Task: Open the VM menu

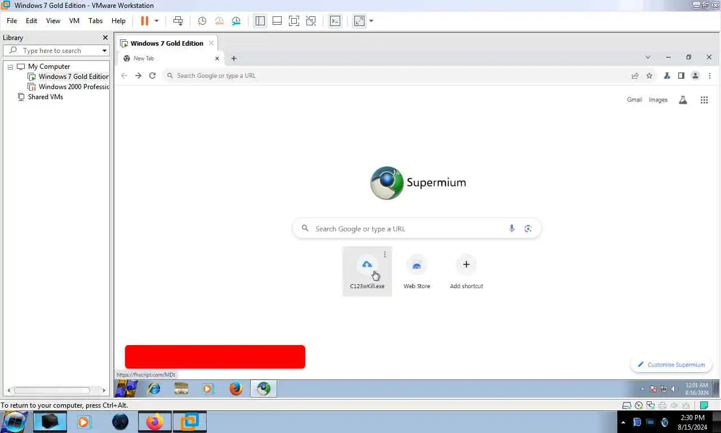Action: (x=74, y=21)
